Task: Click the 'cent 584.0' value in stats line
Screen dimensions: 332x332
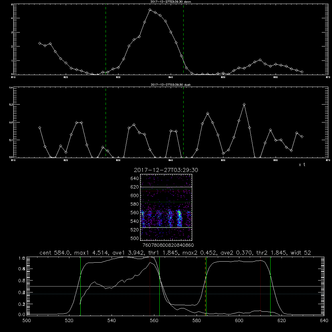Action: (55, 253)
